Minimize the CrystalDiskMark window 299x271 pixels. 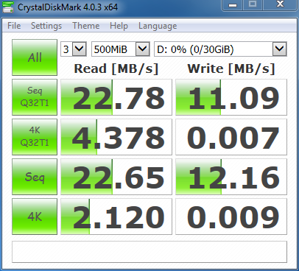[233, 5]
